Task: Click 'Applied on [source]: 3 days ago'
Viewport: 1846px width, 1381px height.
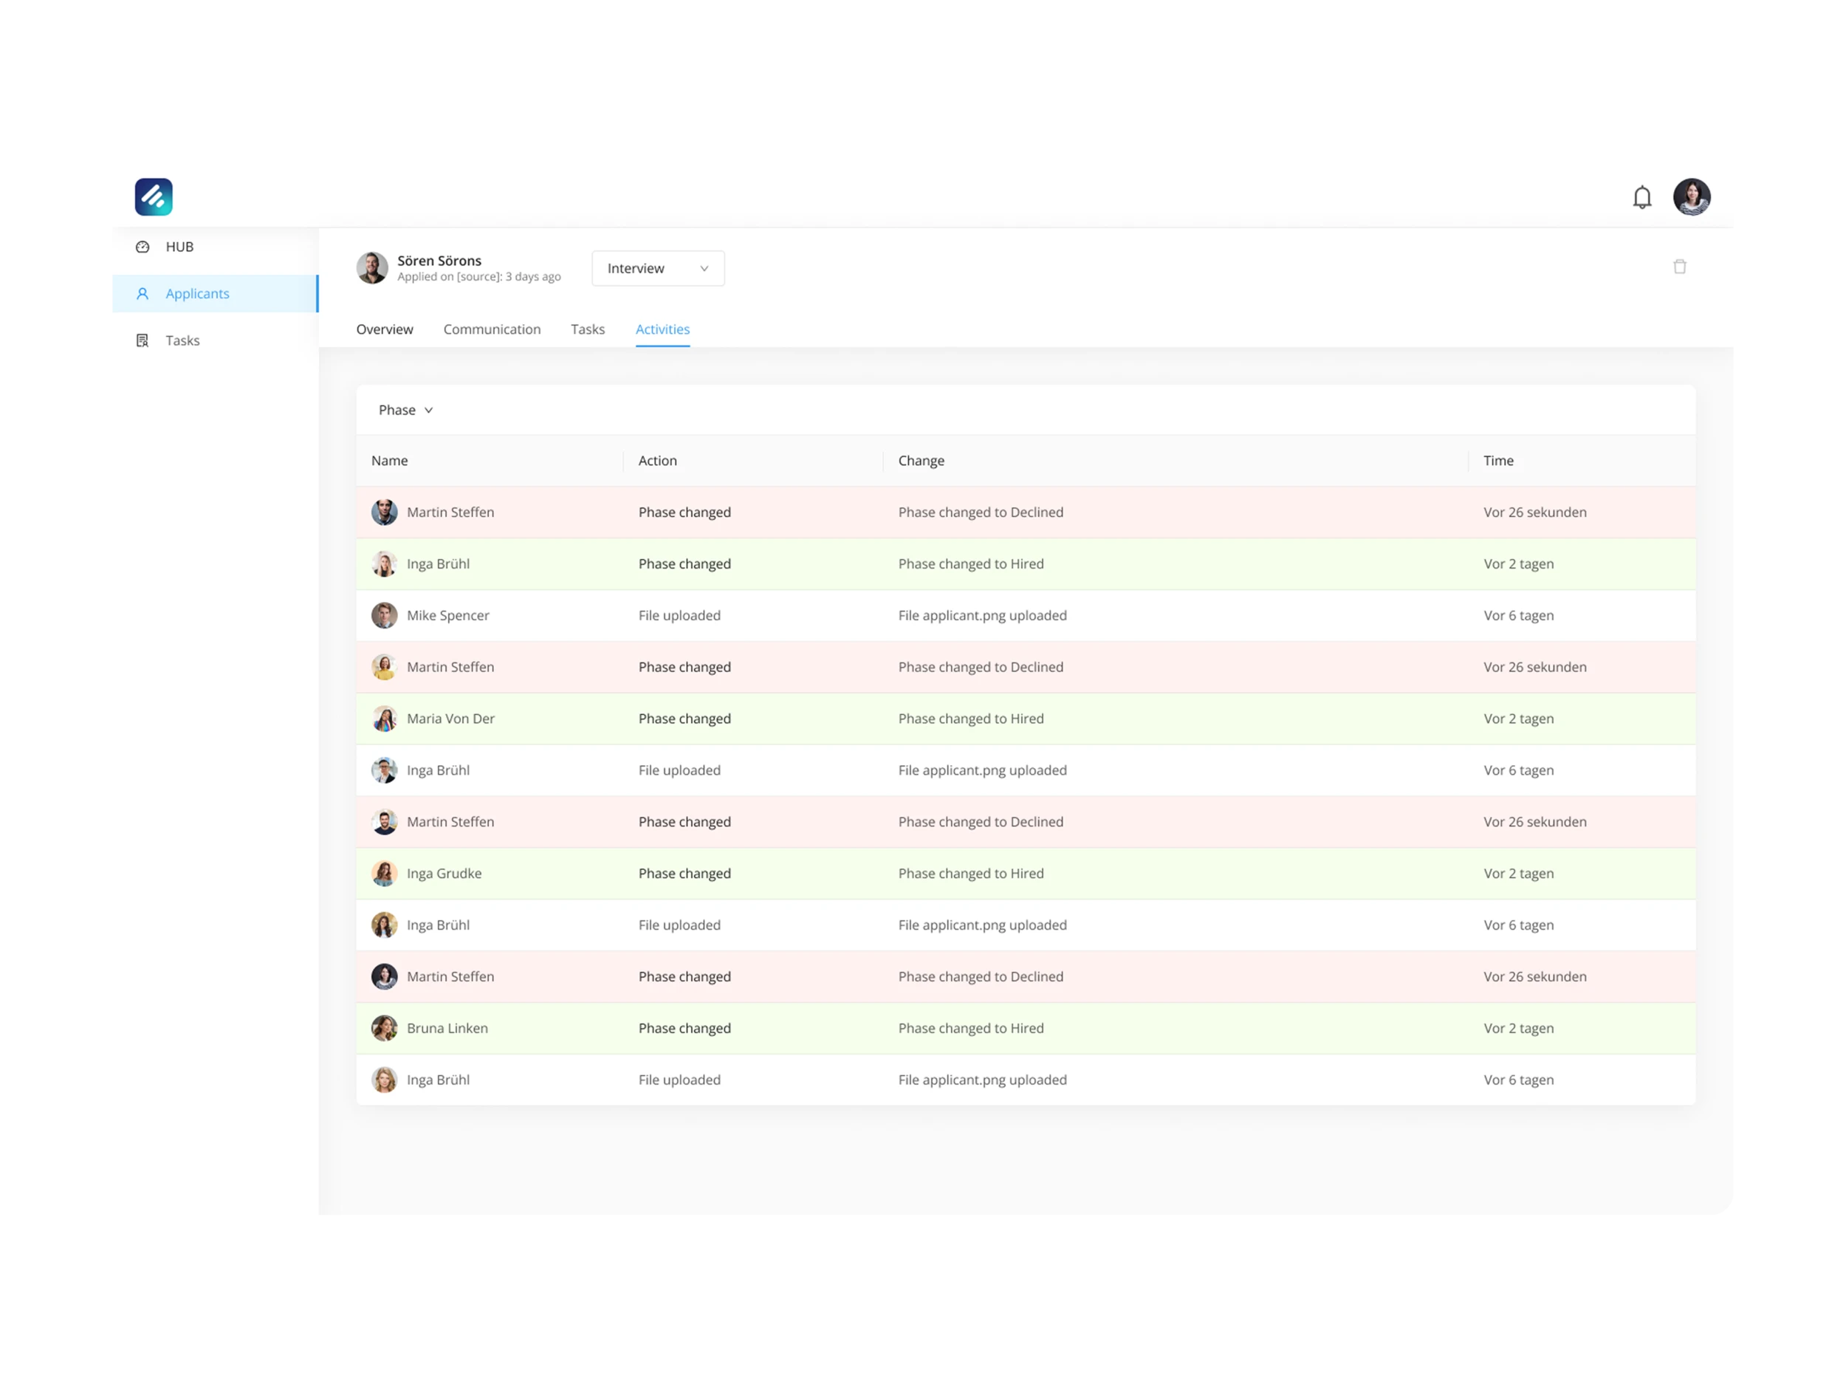Action: (479, 277)
